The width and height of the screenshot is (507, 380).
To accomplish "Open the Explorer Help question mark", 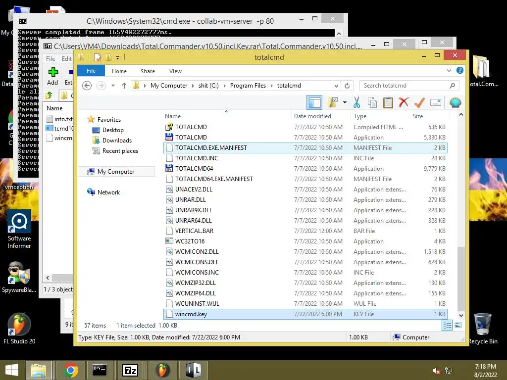I will pyautogui.click(x=460, y=70).
